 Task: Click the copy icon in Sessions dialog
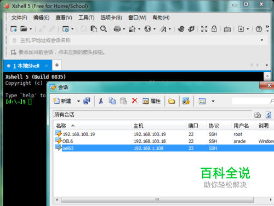(112, 101)
